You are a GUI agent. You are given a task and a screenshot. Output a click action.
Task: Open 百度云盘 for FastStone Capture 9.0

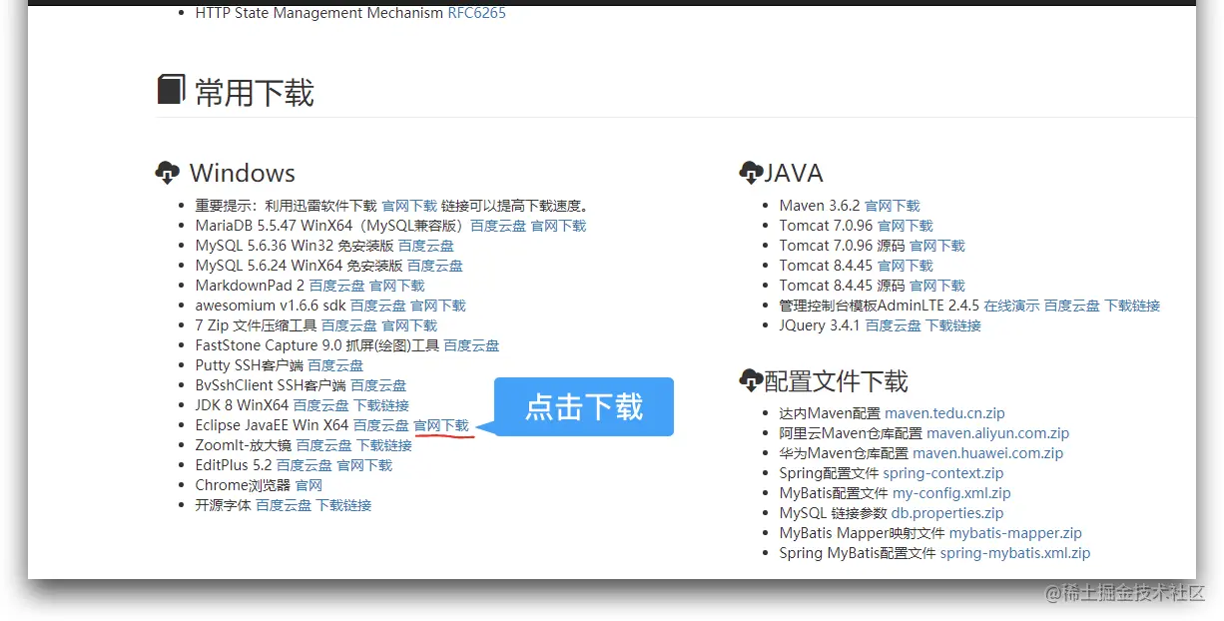pyautogui.click(x=472, y=345)
